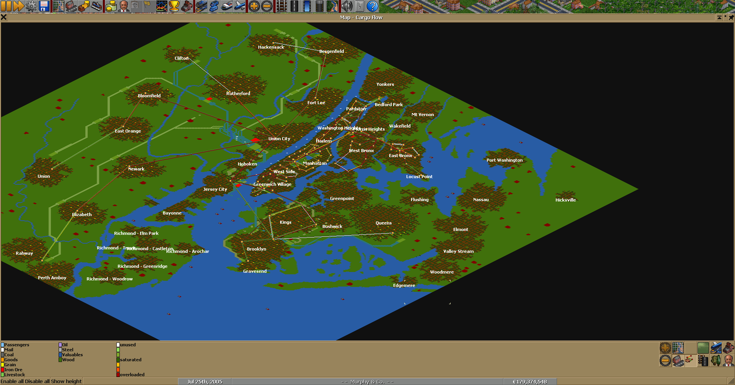Screen dimensions: 735x385
Task: Shade the Cargo Flow map window
Action: [719, 17]
